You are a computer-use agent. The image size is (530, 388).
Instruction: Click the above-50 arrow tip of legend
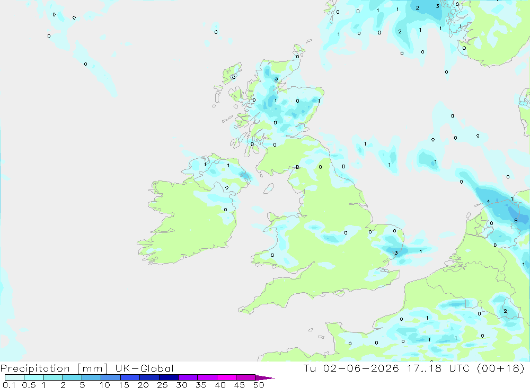264,378
